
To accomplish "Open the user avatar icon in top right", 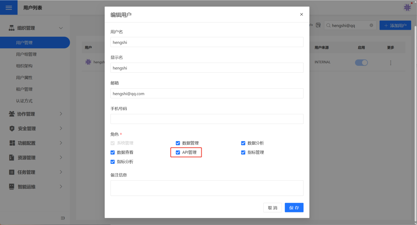I will coord(407,7).
